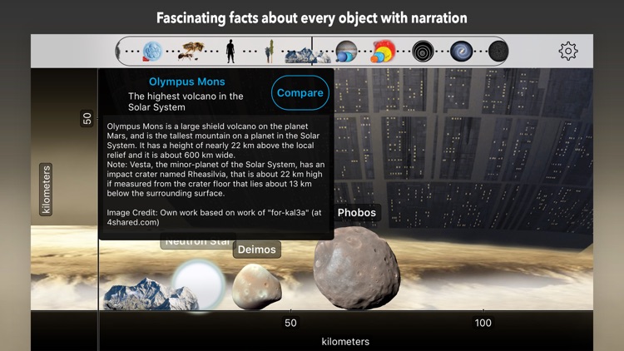The image size is (624, 351).
Task: Select the Phobos moon object
Action: 357,268
